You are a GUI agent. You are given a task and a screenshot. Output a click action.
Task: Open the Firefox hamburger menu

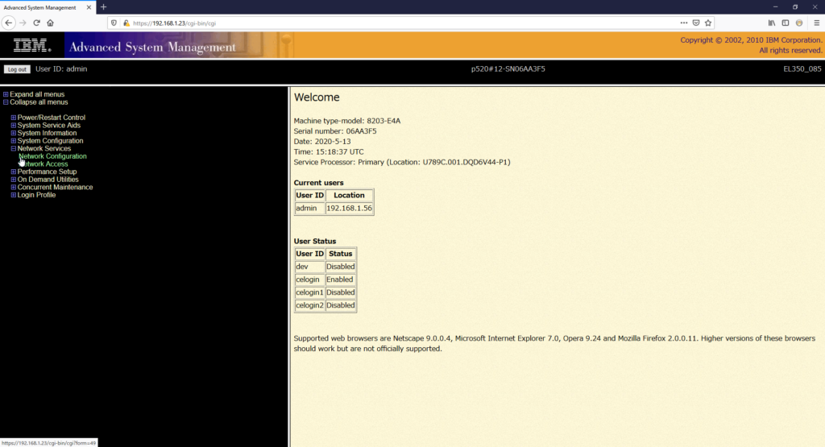coord(817,23)
